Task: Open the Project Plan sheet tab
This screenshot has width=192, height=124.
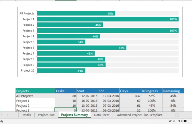Action: tap(46, 115)
